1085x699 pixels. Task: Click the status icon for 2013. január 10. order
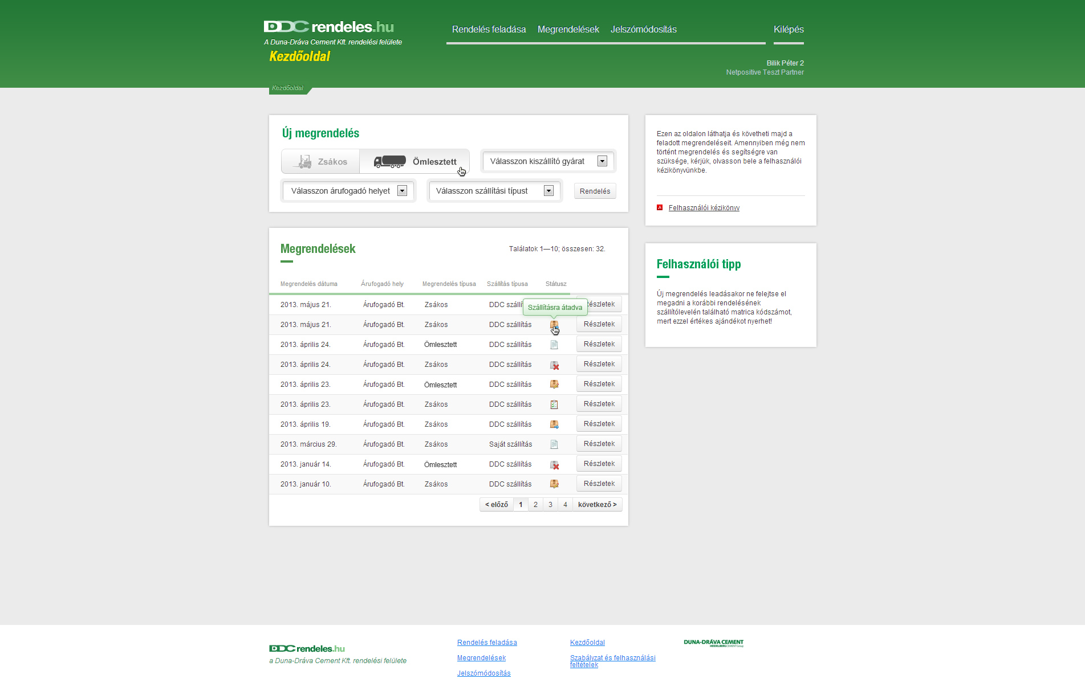554,484
